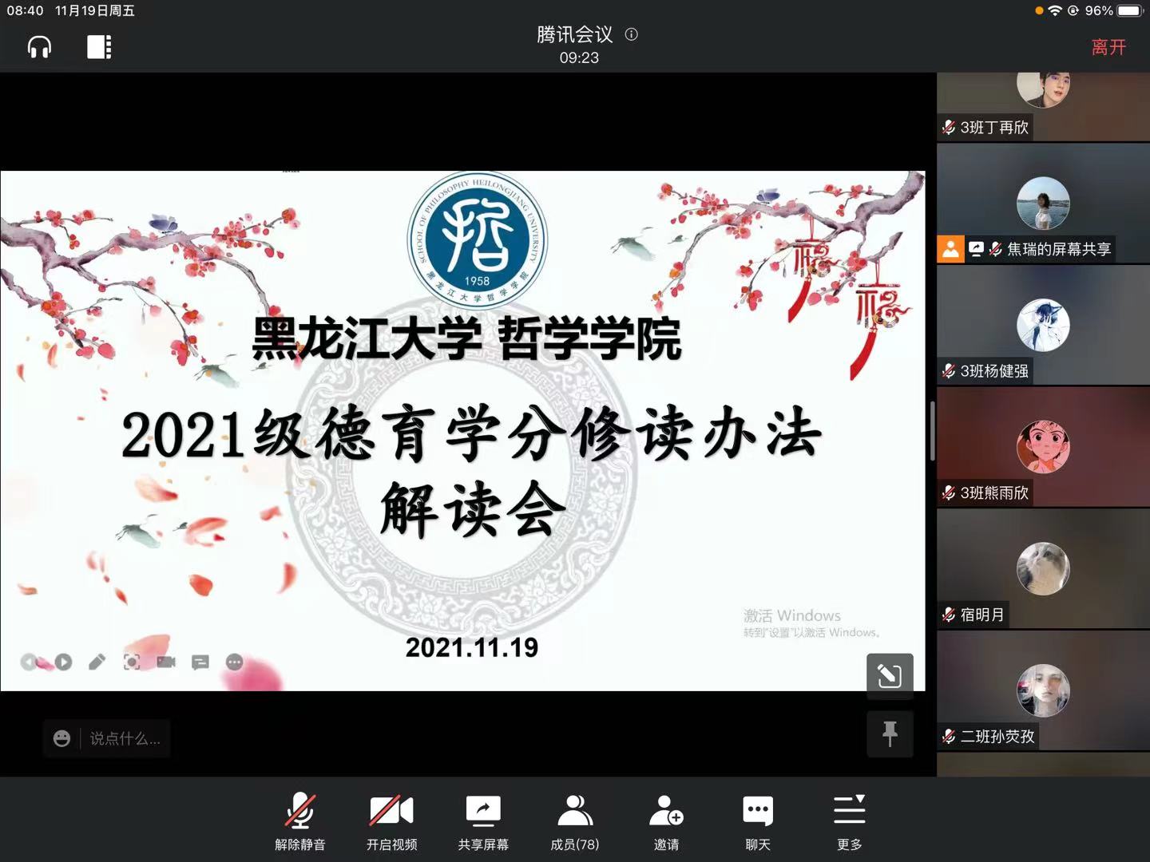1150x862 pixels.
Task: Select 焦瑞的屏幕共享 participant tile
Action: [1043, 204]
